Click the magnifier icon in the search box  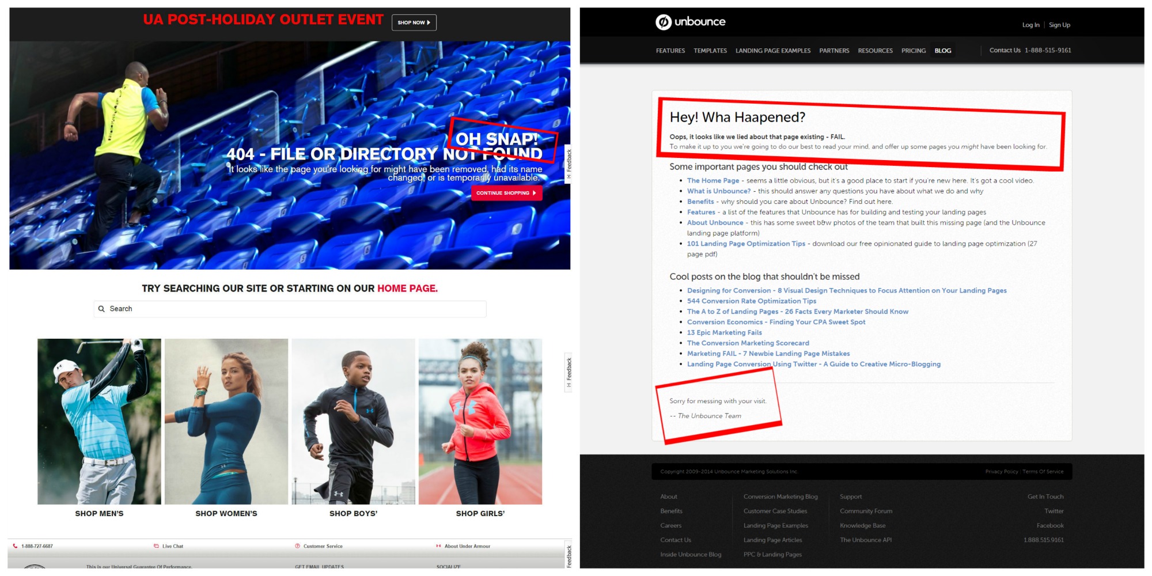coord(101,309)
